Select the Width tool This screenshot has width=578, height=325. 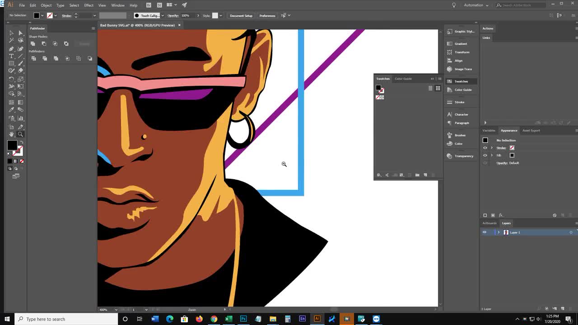point(11,86)
